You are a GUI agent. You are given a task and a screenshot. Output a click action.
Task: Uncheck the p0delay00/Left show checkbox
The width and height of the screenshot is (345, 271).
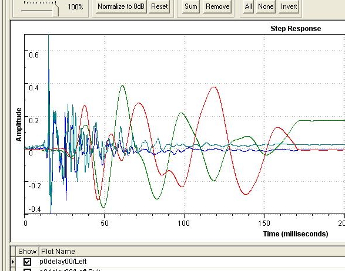click(x=28, y=262)
